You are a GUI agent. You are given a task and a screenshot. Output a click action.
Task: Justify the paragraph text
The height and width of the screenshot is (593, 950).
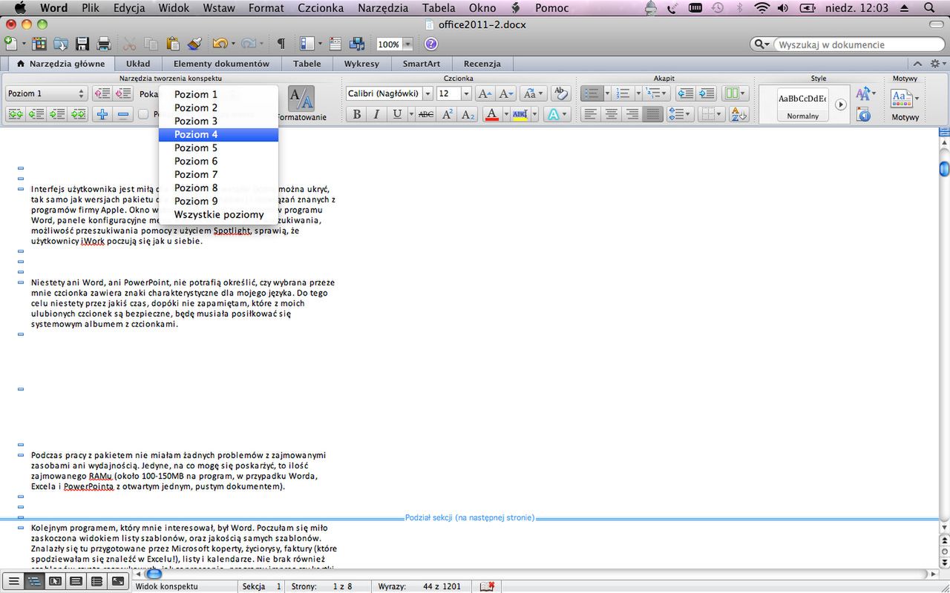click(x=653, y=114)
